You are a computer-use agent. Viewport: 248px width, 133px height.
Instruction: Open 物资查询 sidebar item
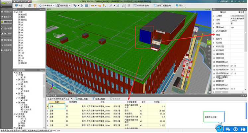point(6,40)
